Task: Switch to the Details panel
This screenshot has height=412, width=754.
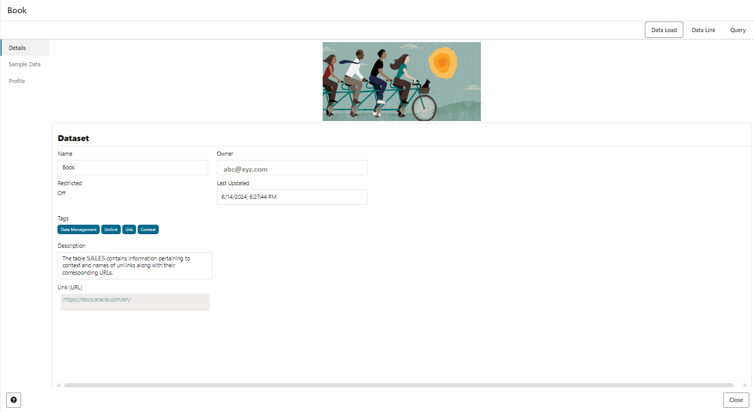Action: (x=17, y=47)
